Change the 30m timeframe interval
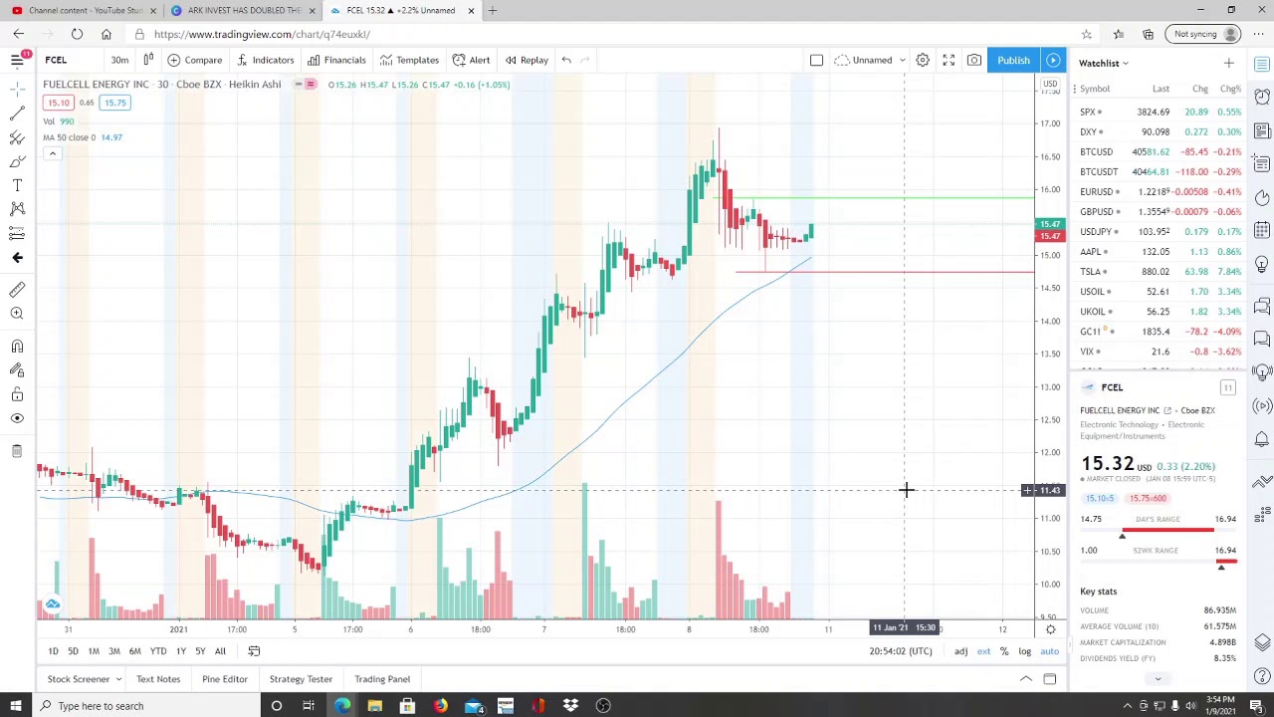The image size is (1274, 717). click(119, 60)
